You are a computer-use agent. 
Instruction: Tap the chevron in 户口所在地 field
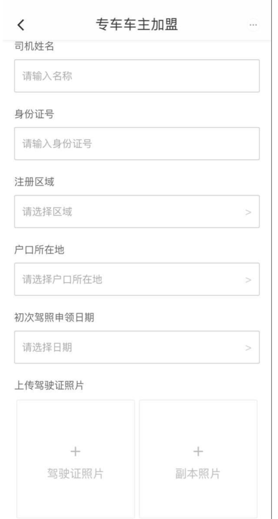248,280
